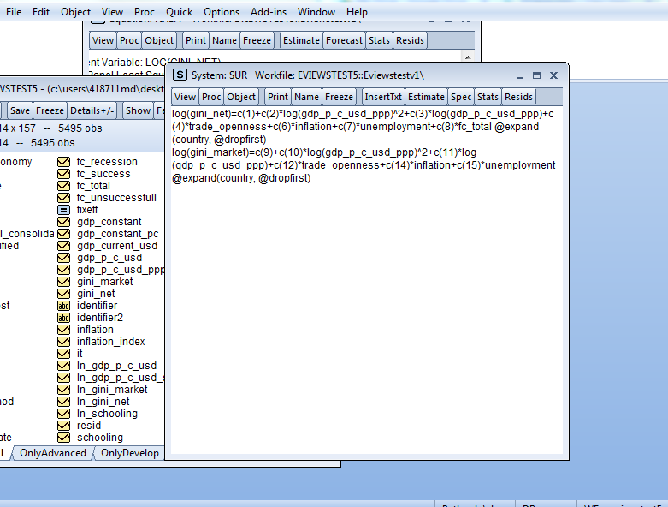Open View in the Equation window toolbar
This screenshot has height=507, width=668.
pos(103,40)
